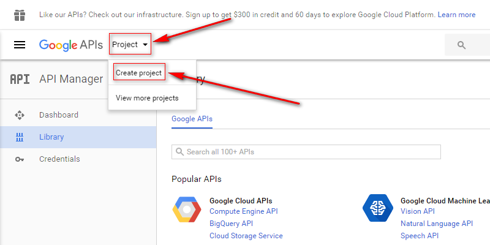
Task: Click the Dashboard sidebar icon
Action: 20,115
